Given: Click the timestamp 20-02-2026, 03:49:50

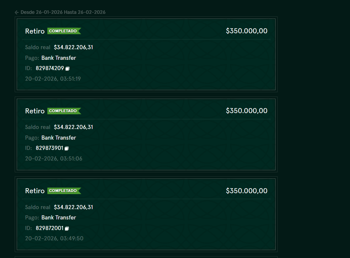Looking at the screenshot, I should coord(54,239).
